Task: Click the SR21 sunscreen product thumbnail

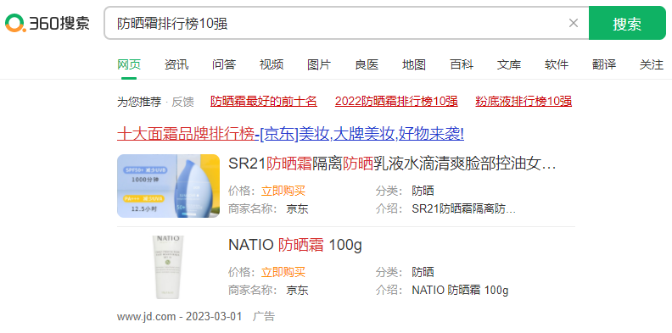Action: [169, 186]
